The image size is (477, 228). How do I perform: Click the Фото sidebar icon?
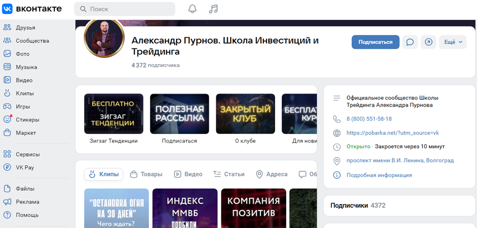coord(7,54)
